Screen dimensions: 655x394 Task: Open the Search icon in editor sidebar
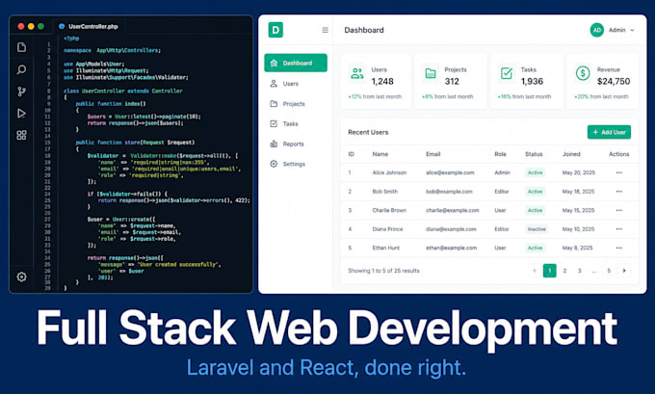21,69
